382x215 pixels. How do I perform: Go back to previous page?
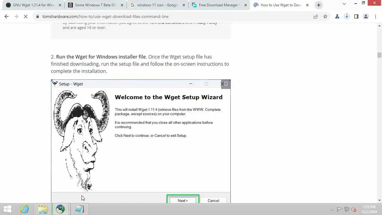click(7, 17)
